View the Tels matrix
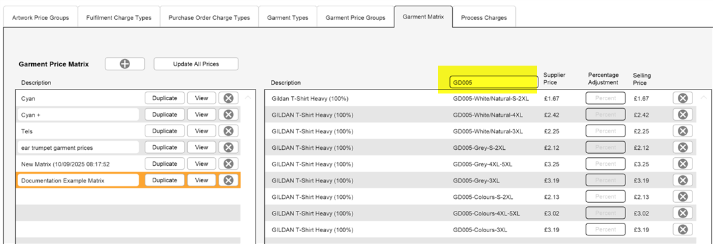The width and height of the screenshot is (713, 244). point(201,131)
